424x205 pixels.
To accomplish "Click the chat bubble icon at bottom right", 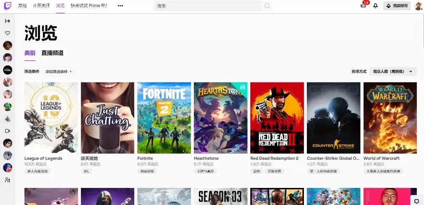I will pos(416,201).
